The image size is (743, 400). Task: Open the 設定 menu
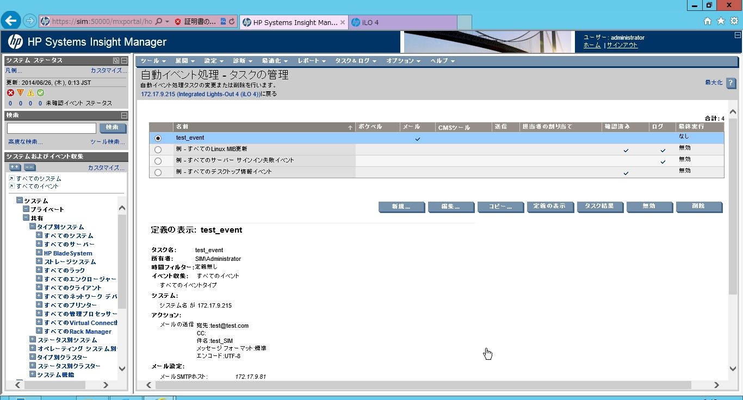(x=213, y=61)
